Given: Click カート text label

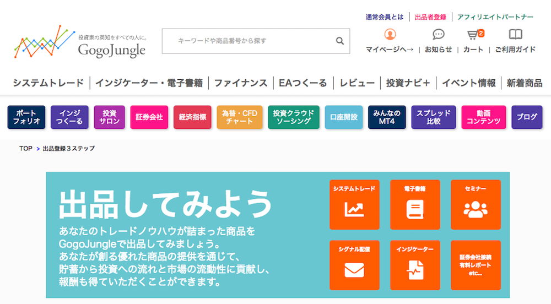Looking at the screenshot, I should 473,50.
